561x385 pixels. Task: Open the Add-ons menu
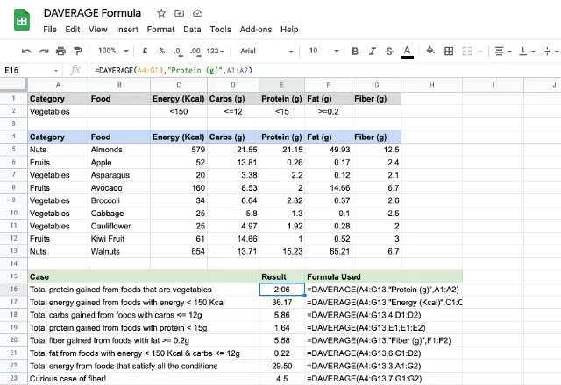256,29
